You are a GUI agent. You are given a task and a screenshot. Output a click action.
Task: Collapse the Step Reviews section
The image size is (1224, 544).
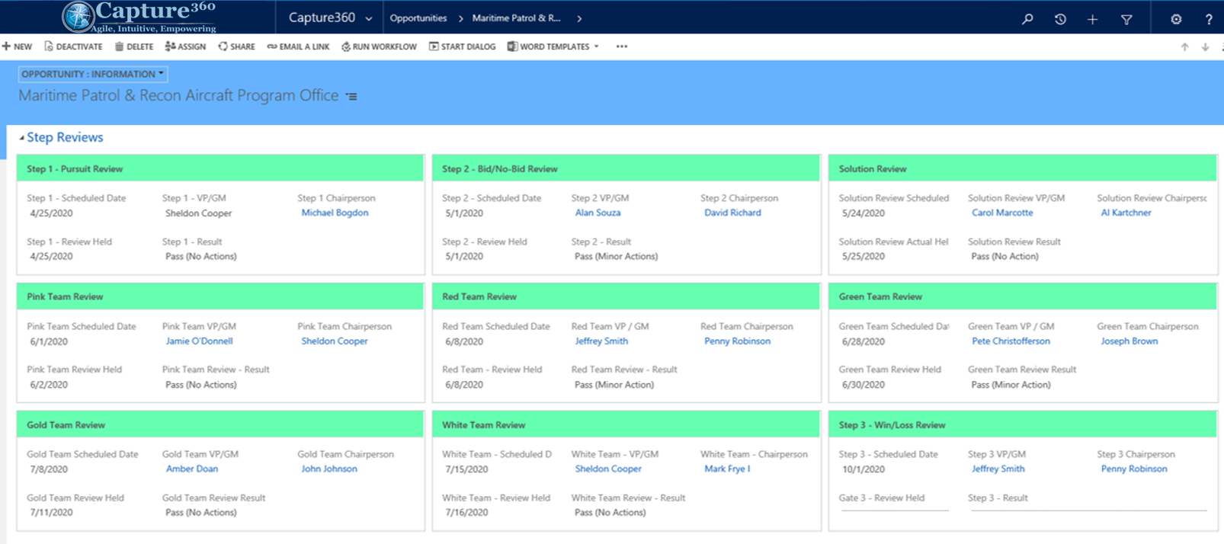pos(21,138)
